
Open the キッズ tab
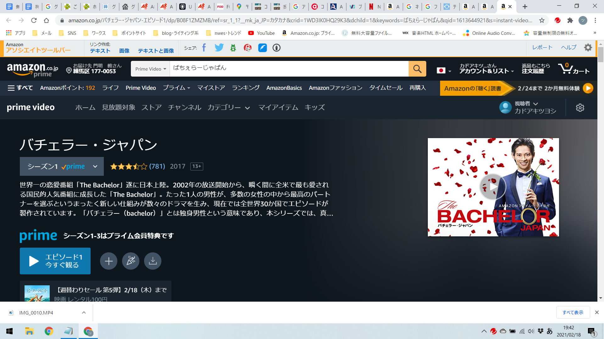[x=314, y=107]
